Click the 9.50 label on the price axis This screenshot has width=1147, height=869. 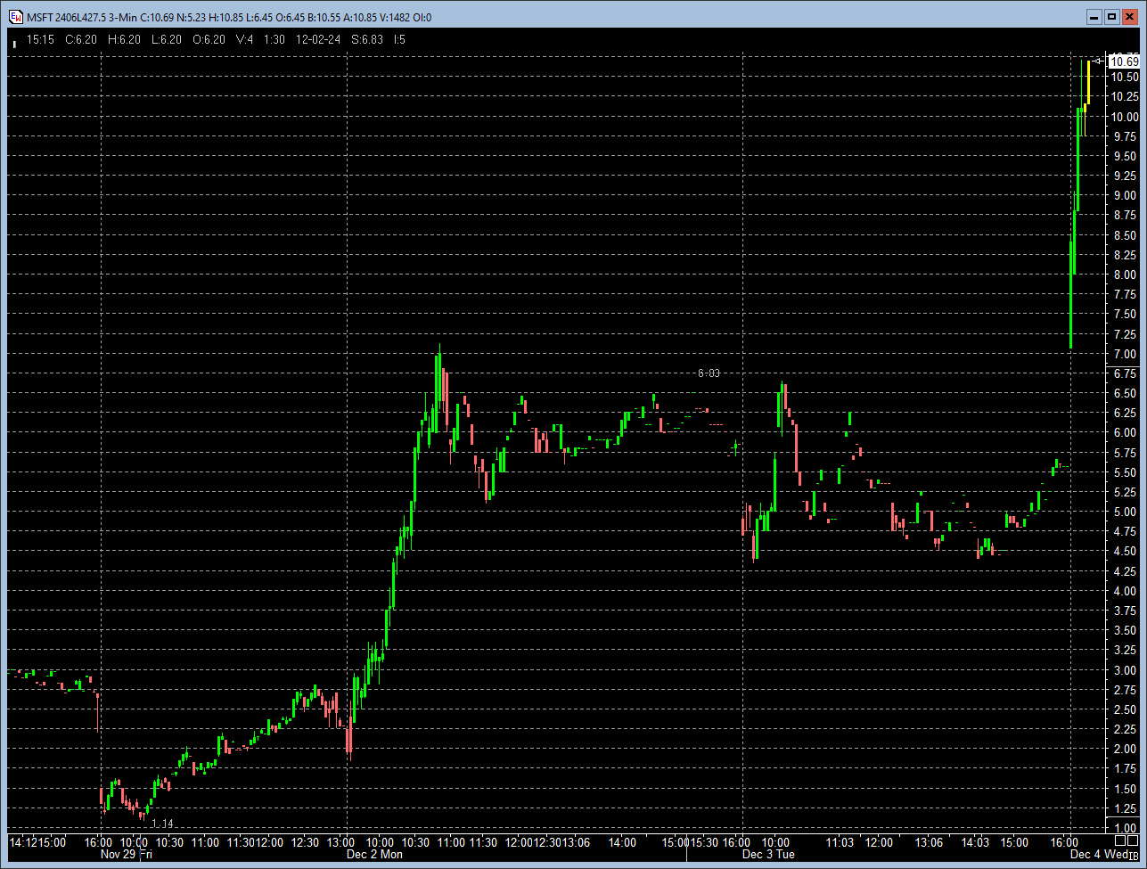[x=1125, y=156]
